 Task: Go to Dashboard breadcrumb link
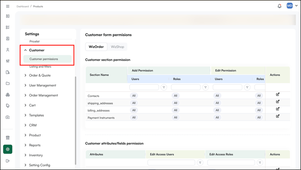pyautogui.click(x=22, y=6)
